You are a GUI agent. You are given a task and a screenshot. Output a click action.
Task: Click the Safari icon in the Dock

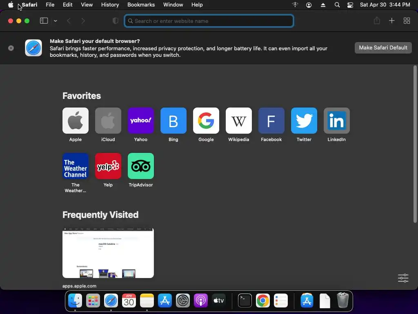pos(111,301)
